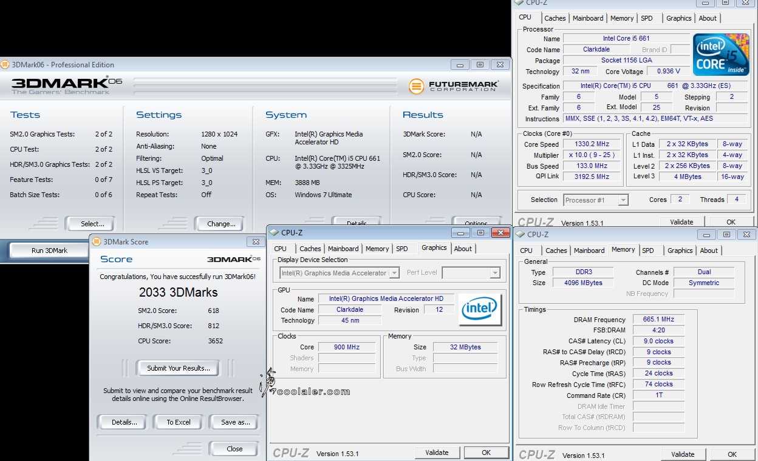
Task: Close the 3DMark06 main window
Action: [500, 64]
